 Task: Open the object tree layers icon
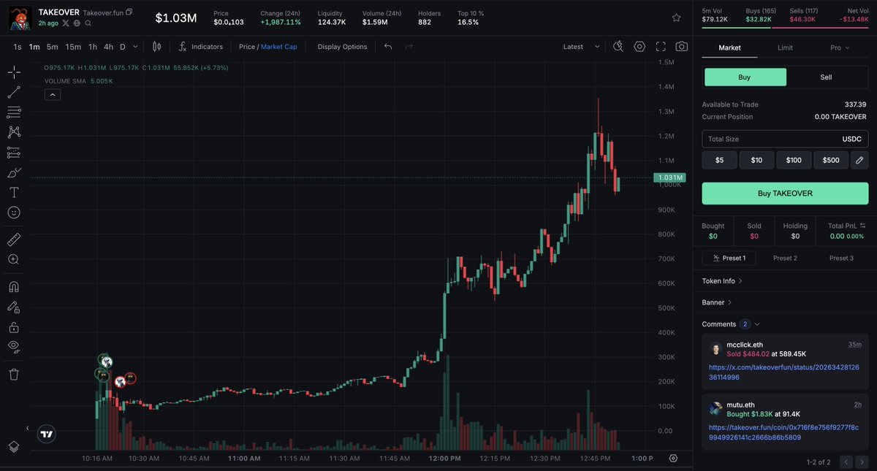coord(14,446)
